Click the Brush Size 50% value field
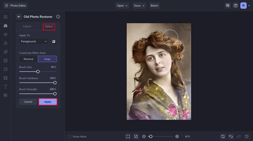This screenshot has width=253, height=141. 52,67
